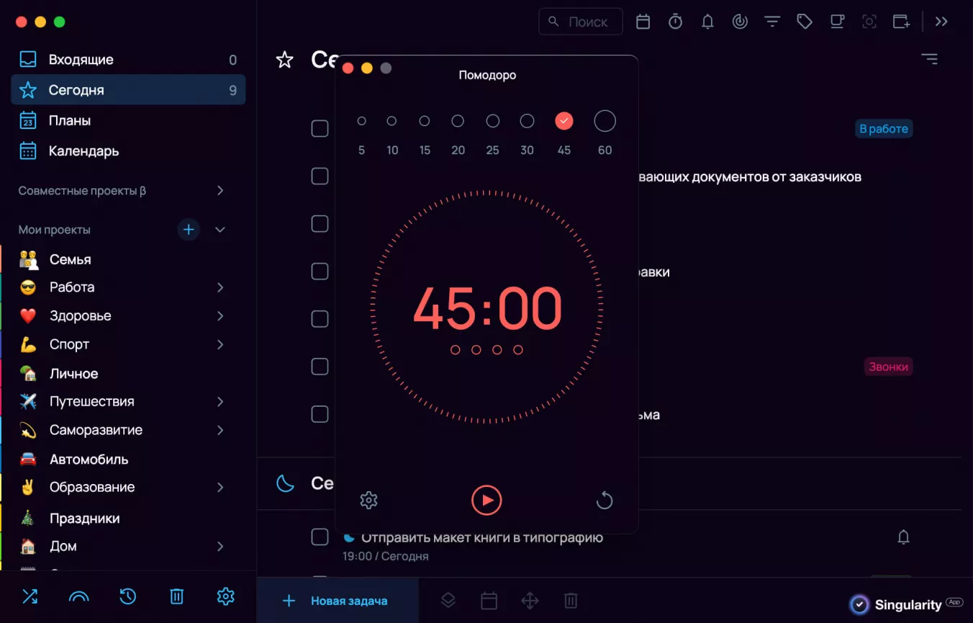The height and width of the screenshot is (623, 973).
Task: Select the 25 minute duration option
Action: click(x=492, y=122)
